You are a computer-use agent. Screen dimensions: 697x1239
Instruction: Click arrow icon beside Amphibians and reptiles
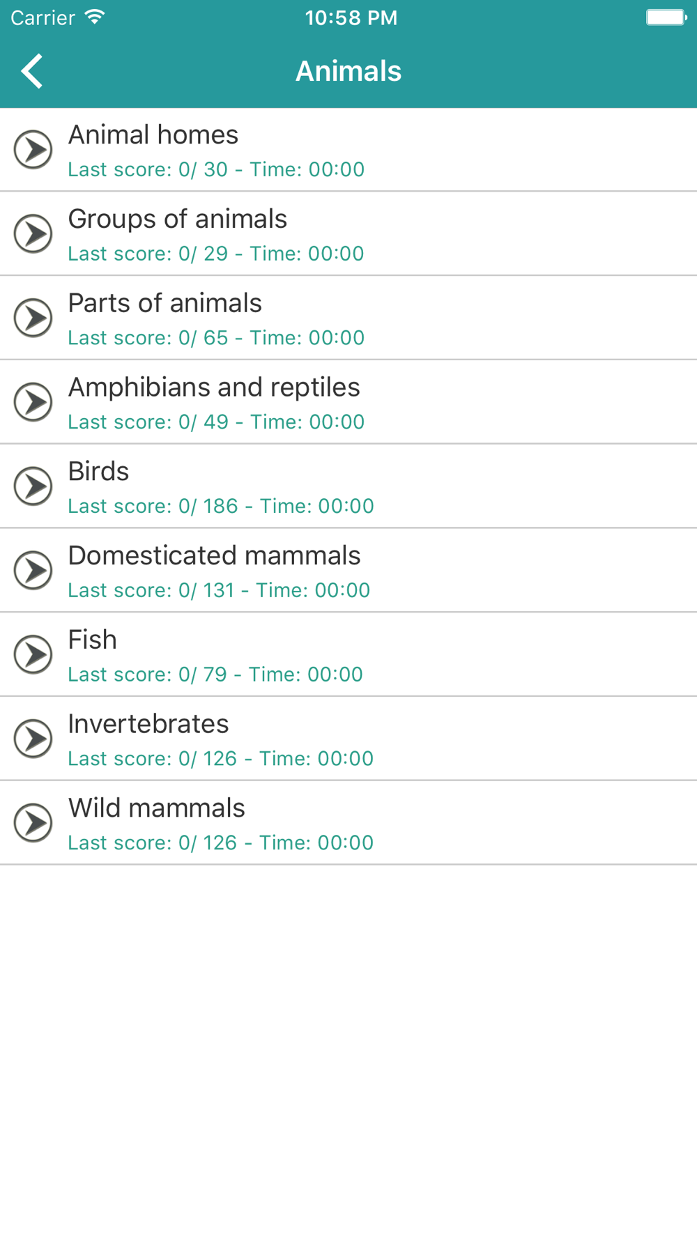tap(33, 402)
